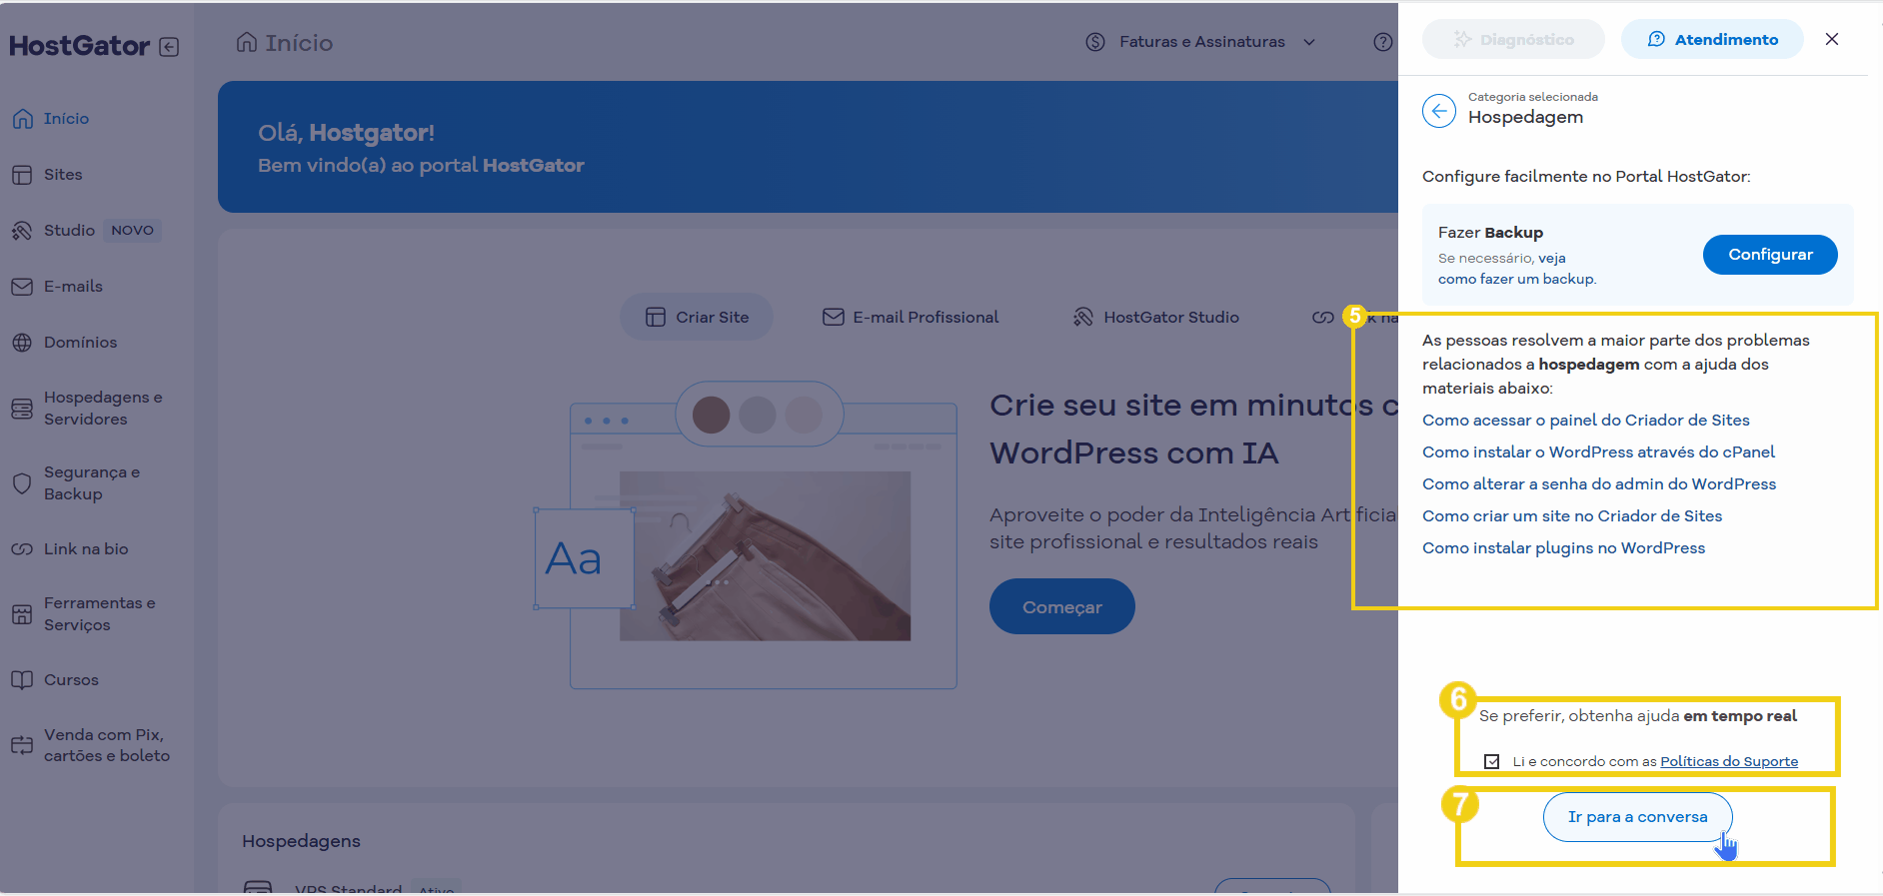Click the 'Ir para a conversa' button
Viewport: 1883px width, 896px height.
(x=1637, y=817)
